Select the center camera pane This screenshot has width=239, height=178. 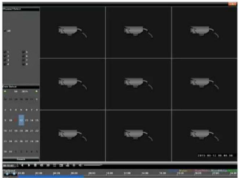(138, 84)
